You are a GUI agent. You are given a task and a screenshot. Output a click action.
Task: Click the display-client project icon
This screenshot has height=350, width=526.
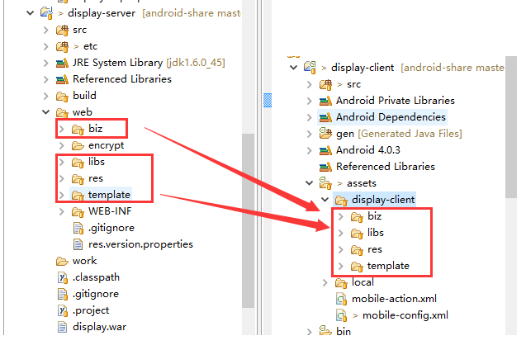pos(310,68)
